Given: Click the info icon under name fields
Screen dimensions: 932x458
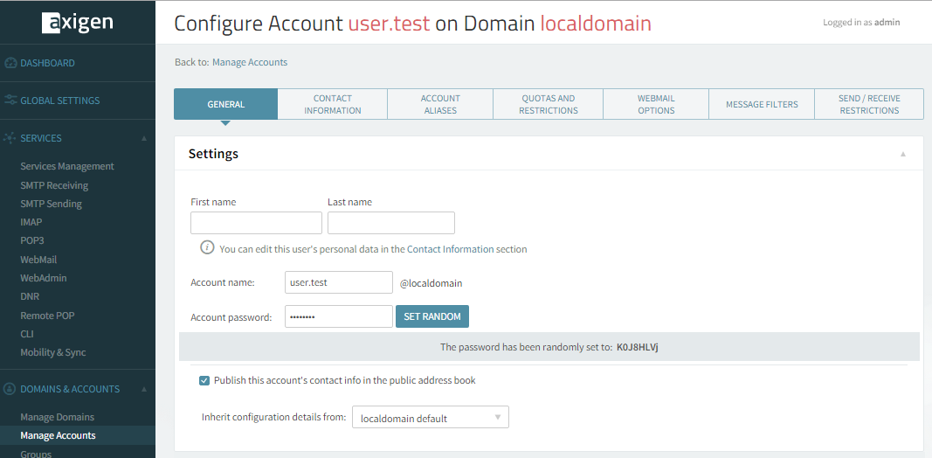Looking at the screenshot, I should click(x=207, y=248).
